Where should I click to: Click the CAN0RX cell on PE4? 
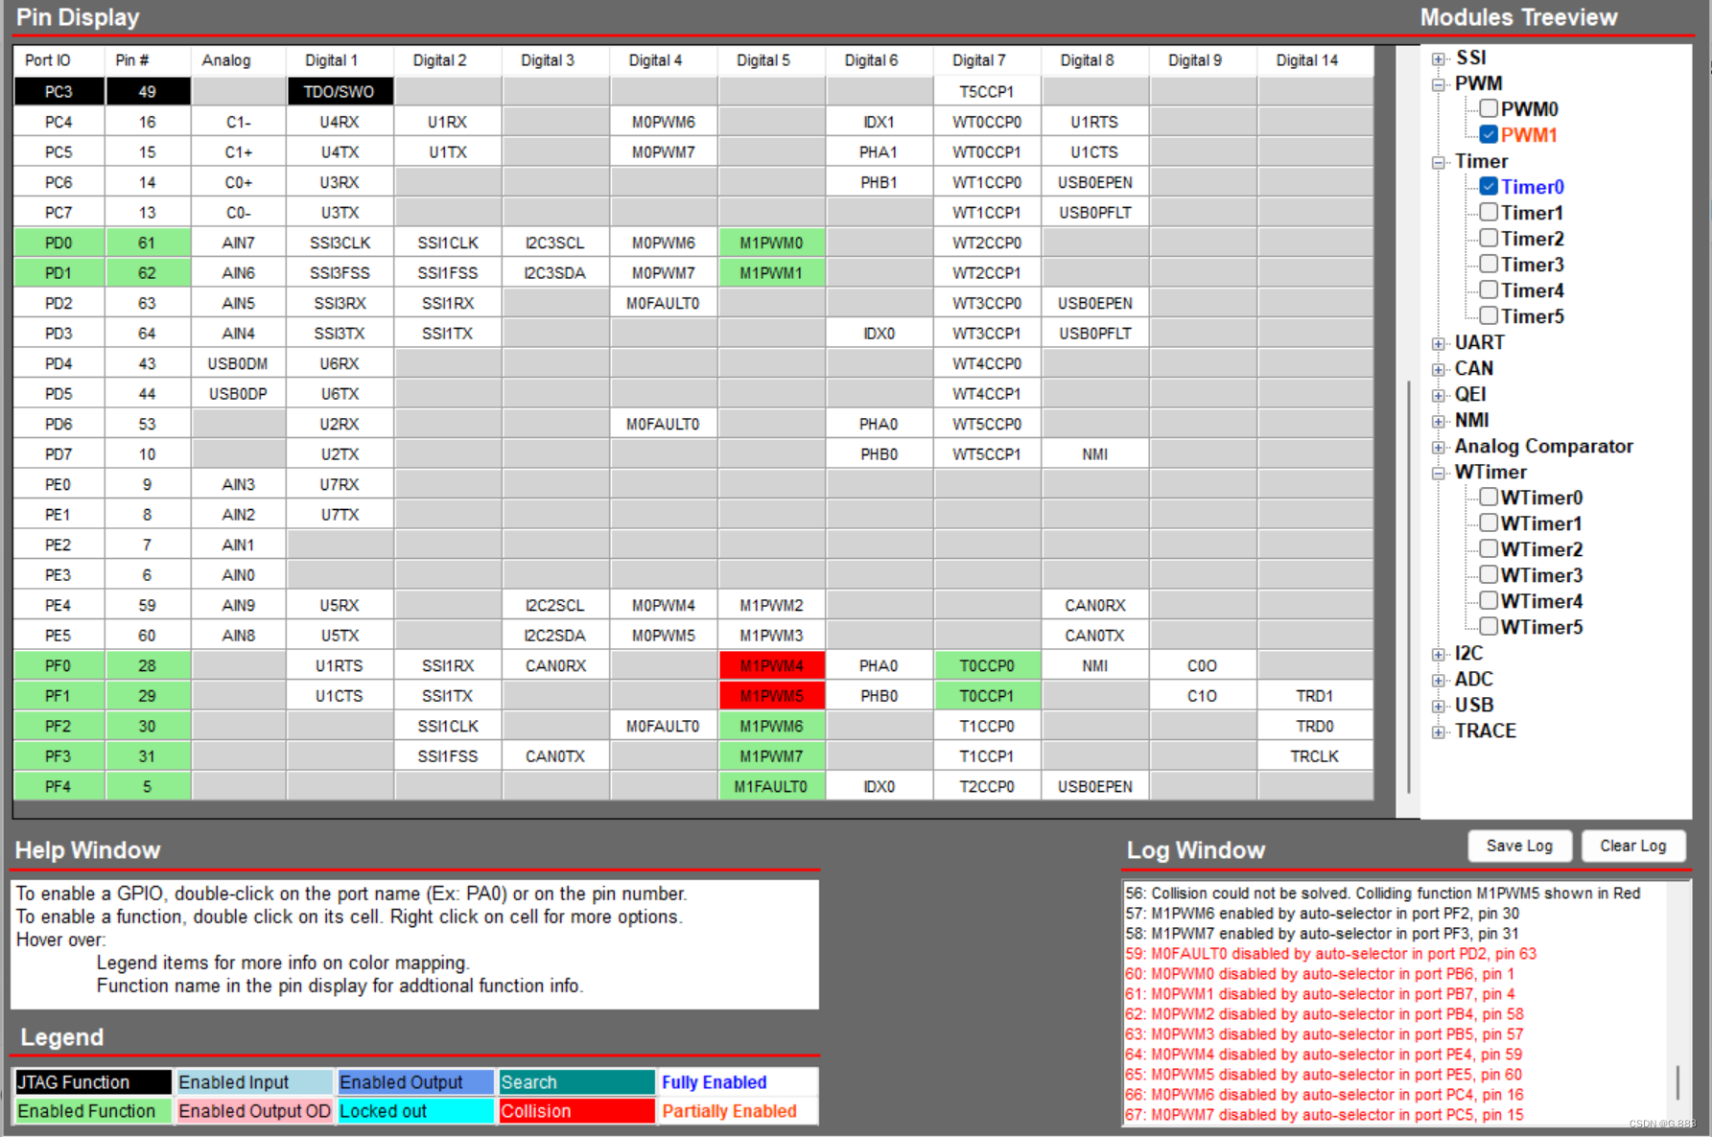(x=1095, y=605)
